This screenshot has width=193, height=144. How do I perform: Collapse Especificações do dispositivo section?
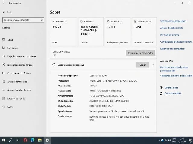(153, 65)
